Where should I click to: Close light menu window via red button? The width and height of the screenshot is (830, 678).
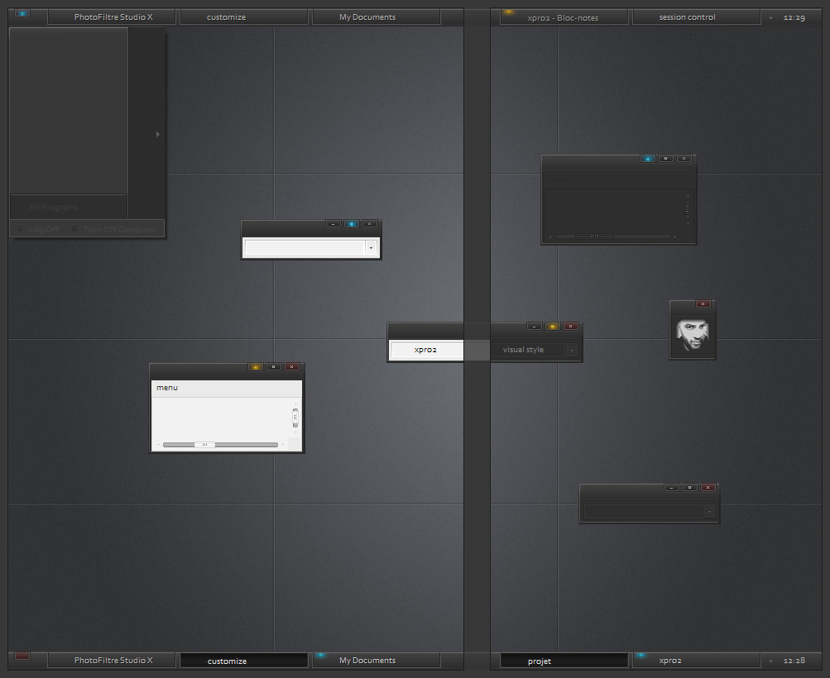pyautogui.click(x=291, y=366)
